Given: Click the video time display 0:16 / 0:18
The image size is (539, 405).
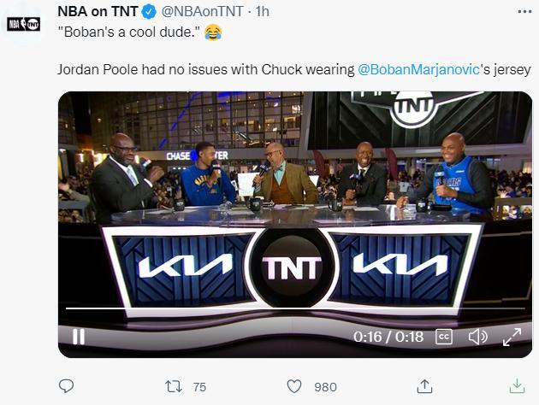Looking at the screenshot, I should [x=388, y=337].
